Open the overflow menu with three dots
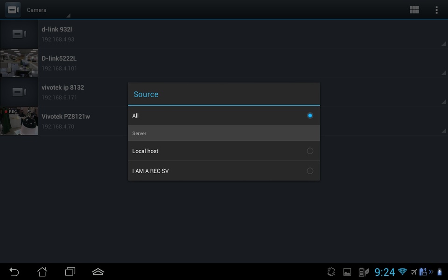Viewport: 448px width, 280px height. pyautogui.click(x=436, y=10)
